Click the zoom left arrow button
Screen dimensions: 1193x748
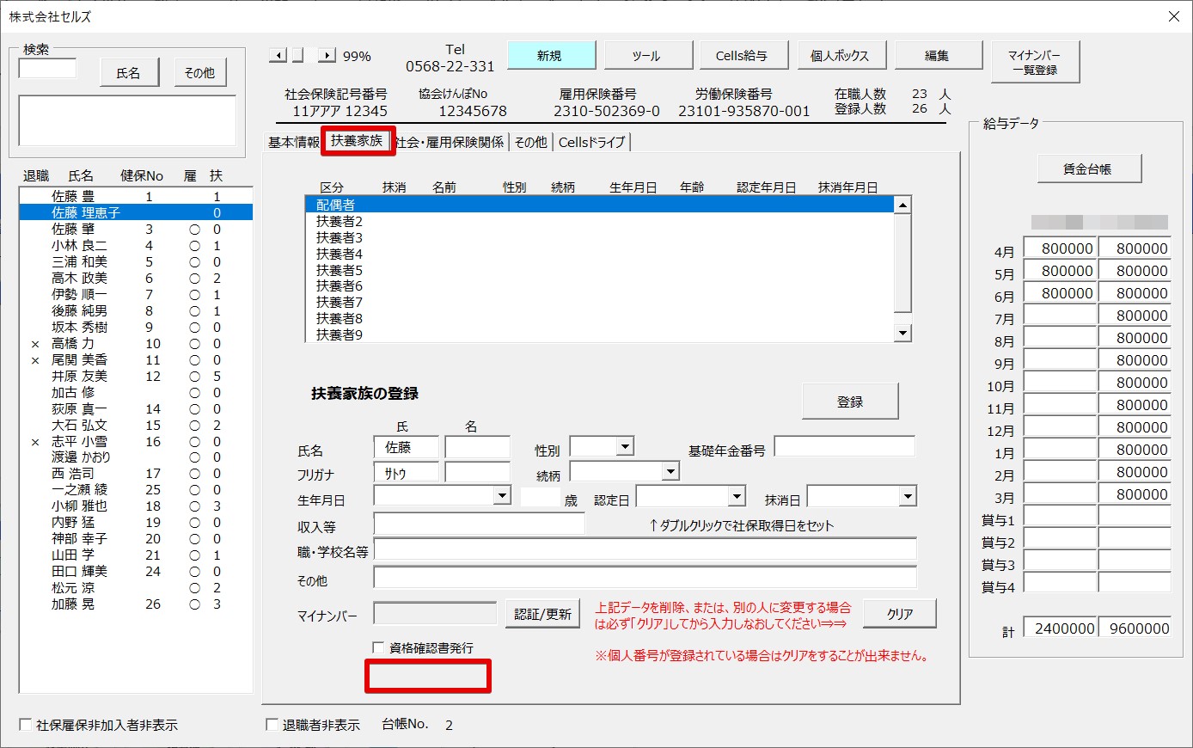click(x=277, y=56)
